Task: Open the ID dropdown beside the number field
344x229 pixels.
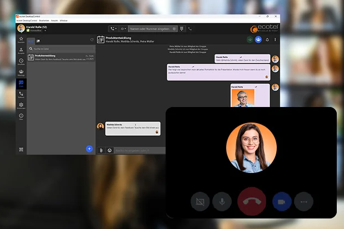Action: [x=123, y=28]
